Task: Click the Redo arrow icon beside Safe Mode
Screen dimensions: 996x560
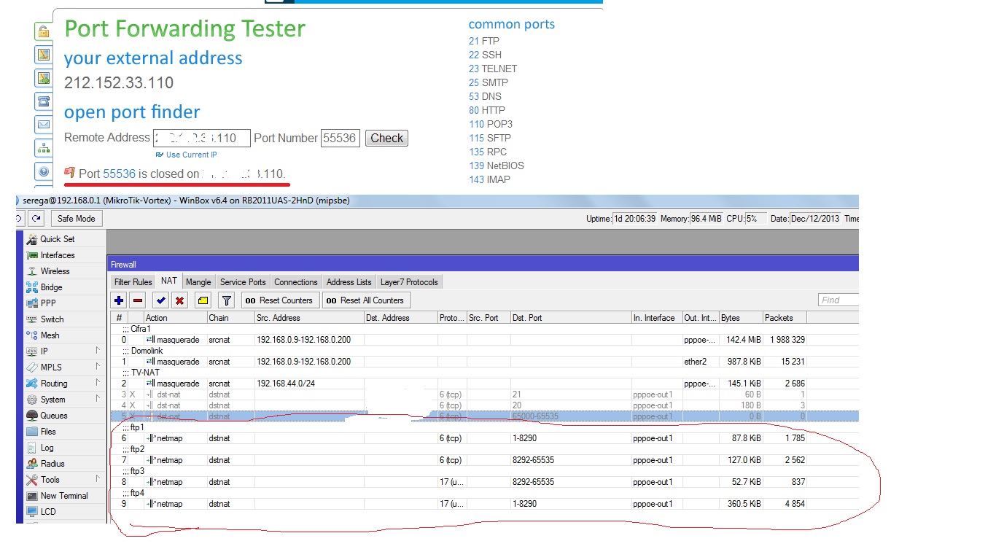Action: pos(37,218)
